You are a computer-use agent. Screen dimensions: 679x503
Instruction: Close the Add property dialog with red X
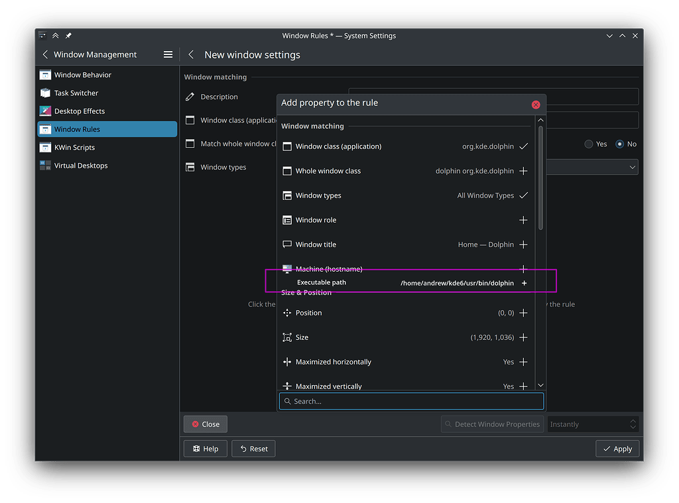pyautogui.click(x=536, y=105)
